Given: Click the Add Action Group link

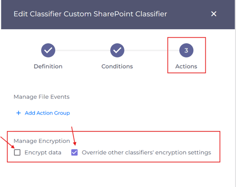Looking at the screenshot, I should pos(47,113).
